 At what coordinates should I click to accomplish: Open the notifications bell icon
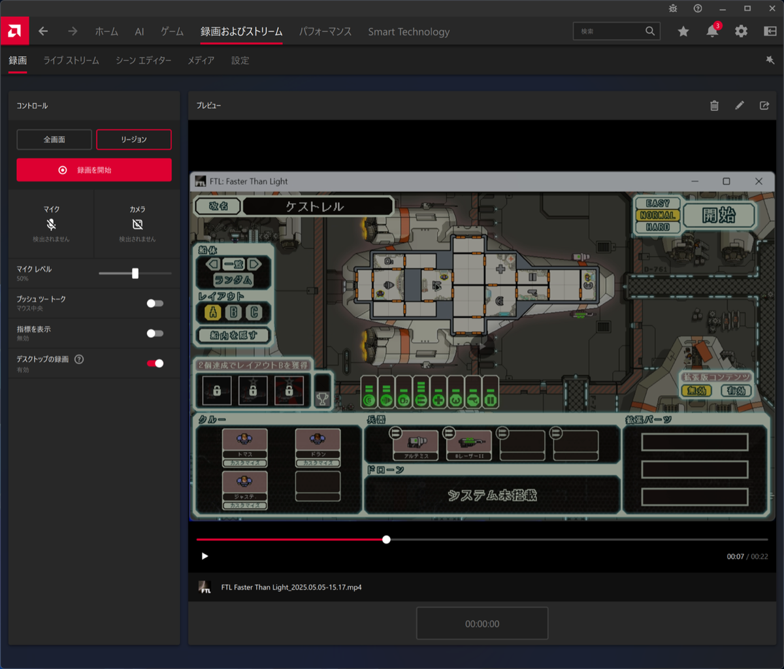pos(712,31)
